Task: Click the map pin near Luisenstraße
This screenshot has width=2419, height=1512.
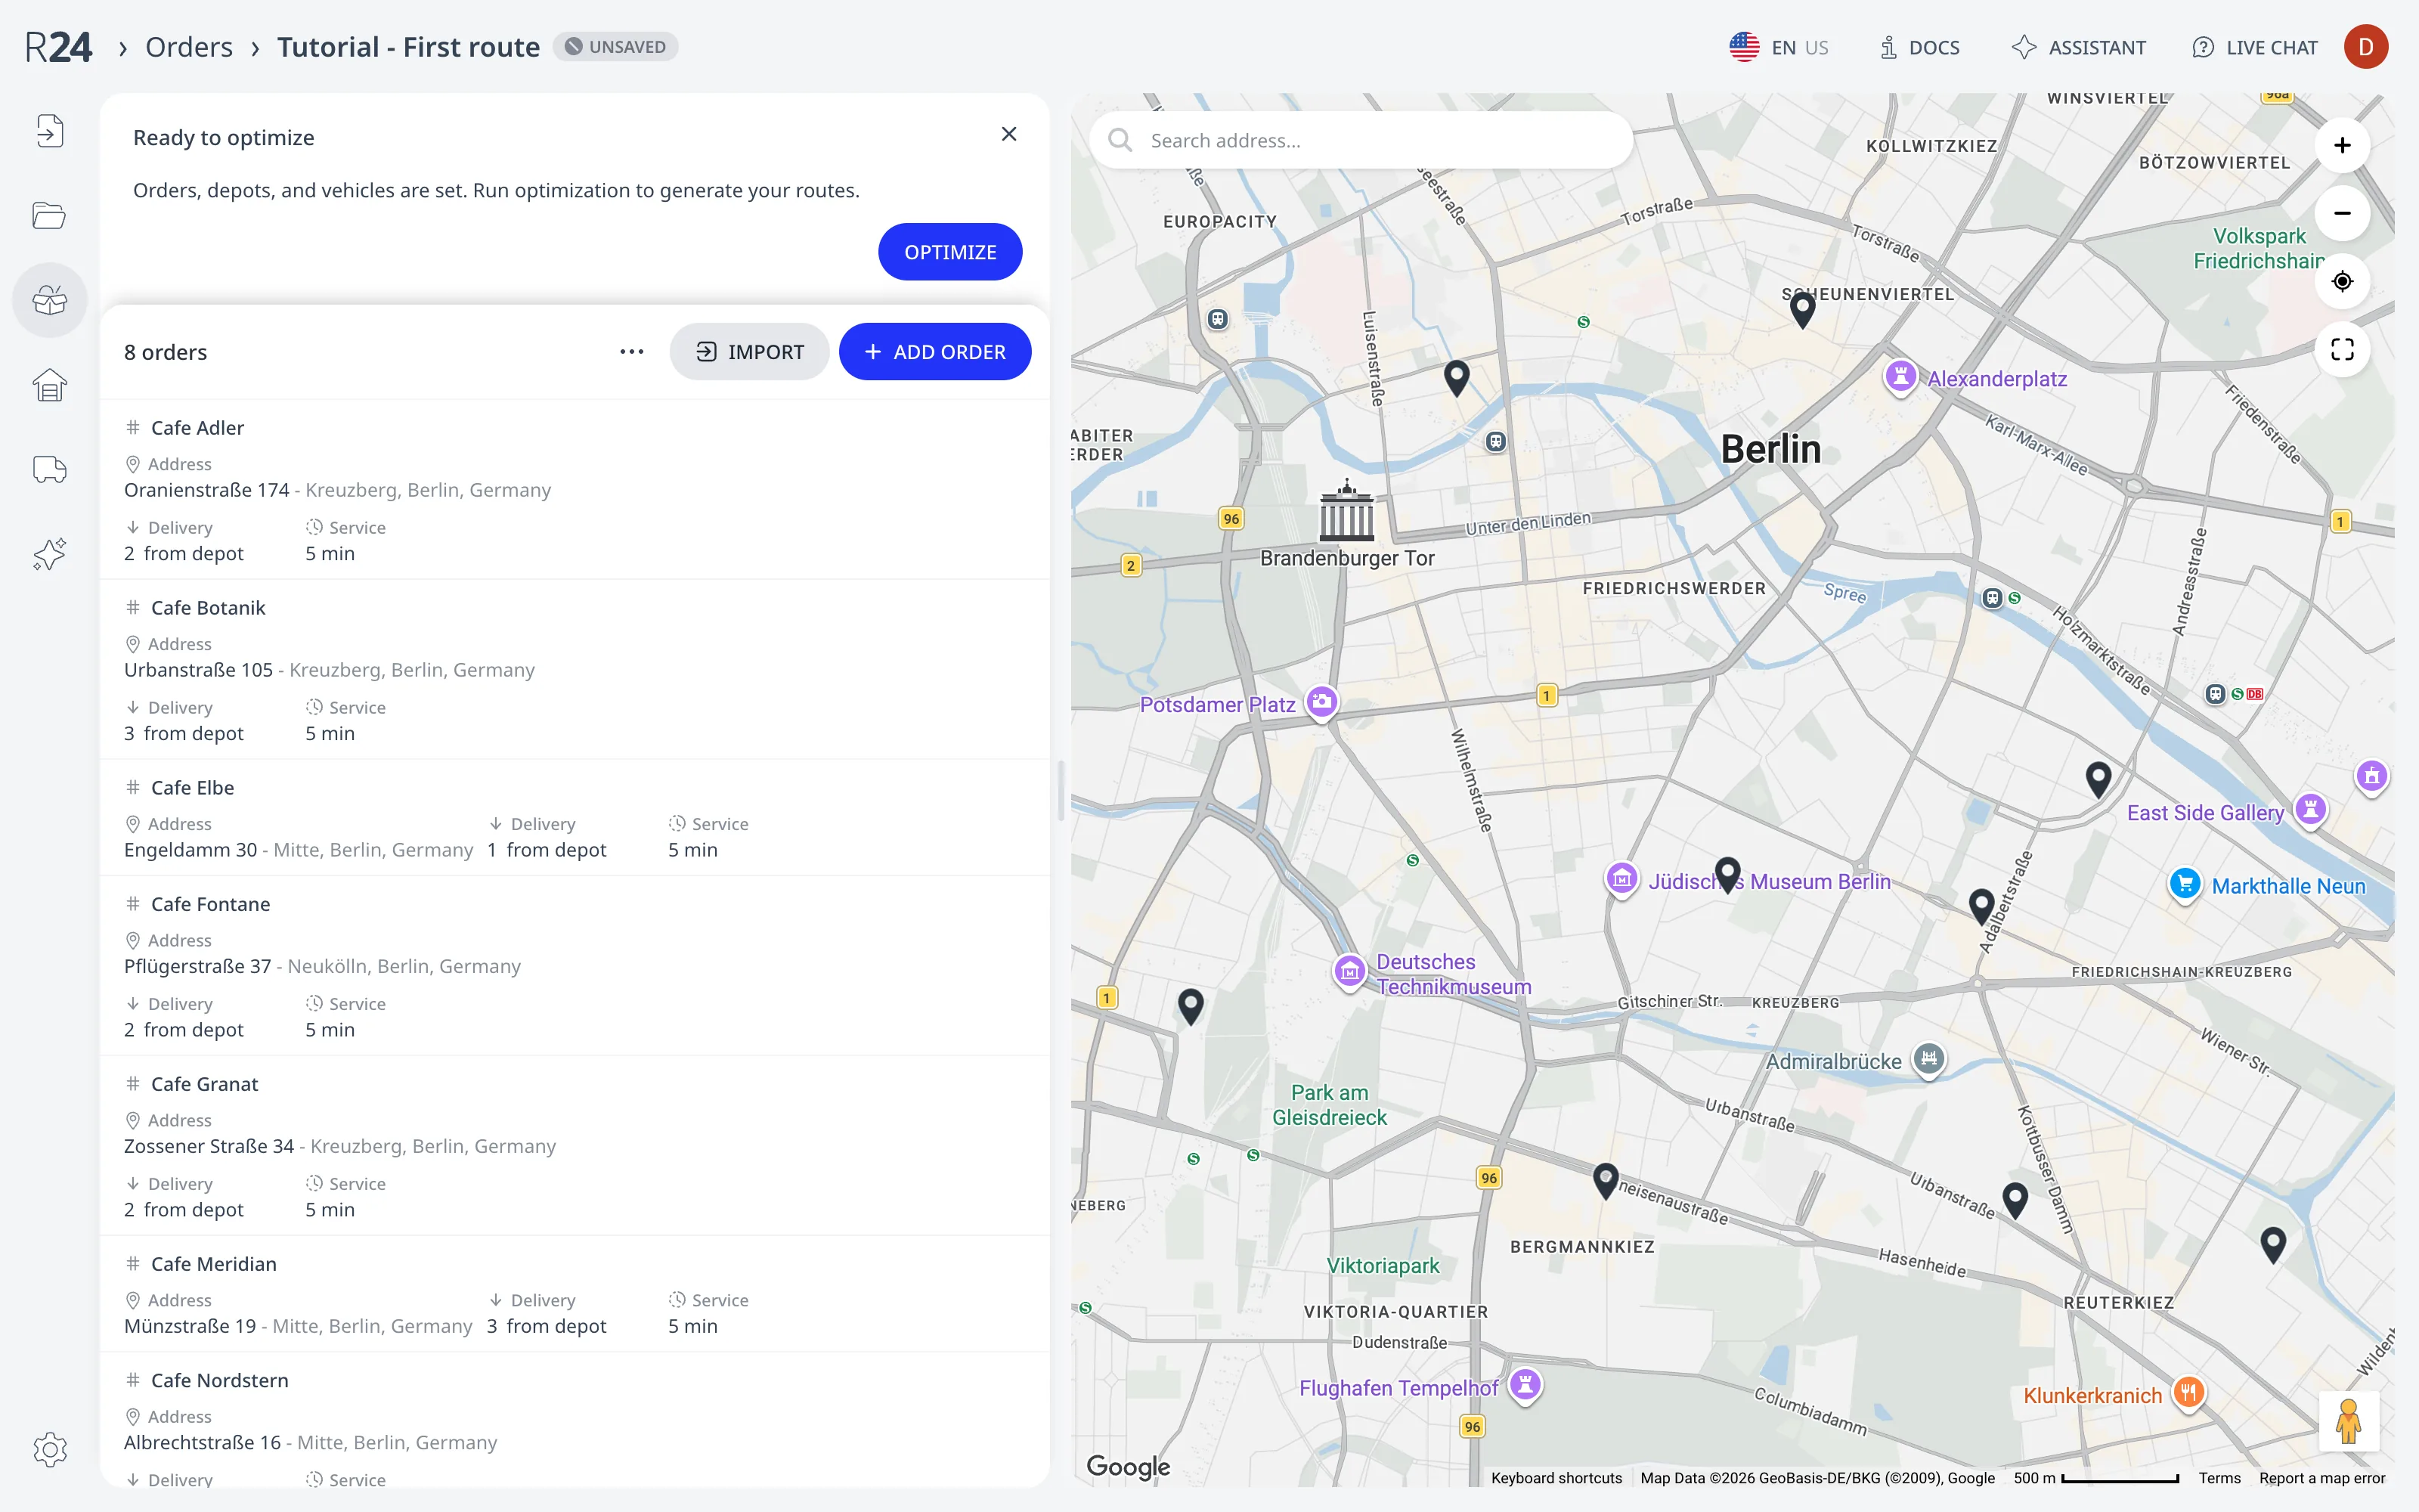Action: 1457,378
